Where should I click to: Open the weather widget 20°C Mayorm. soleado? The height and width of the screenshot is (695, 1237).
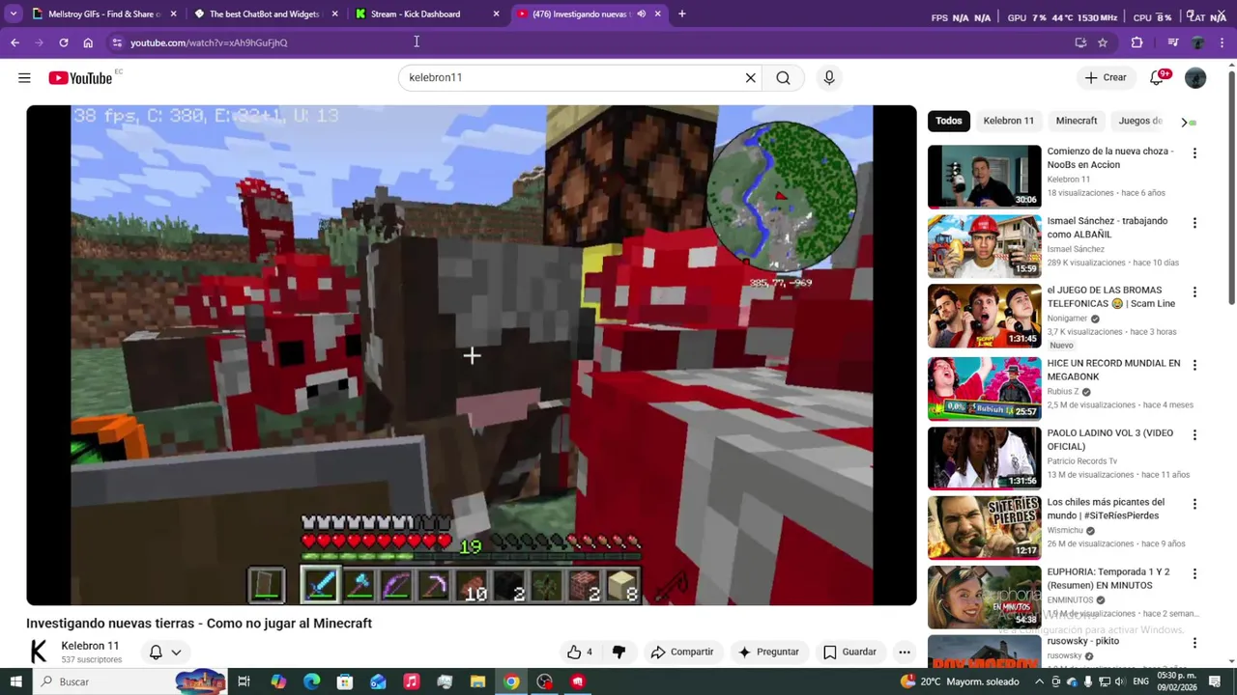click(959, 681)
